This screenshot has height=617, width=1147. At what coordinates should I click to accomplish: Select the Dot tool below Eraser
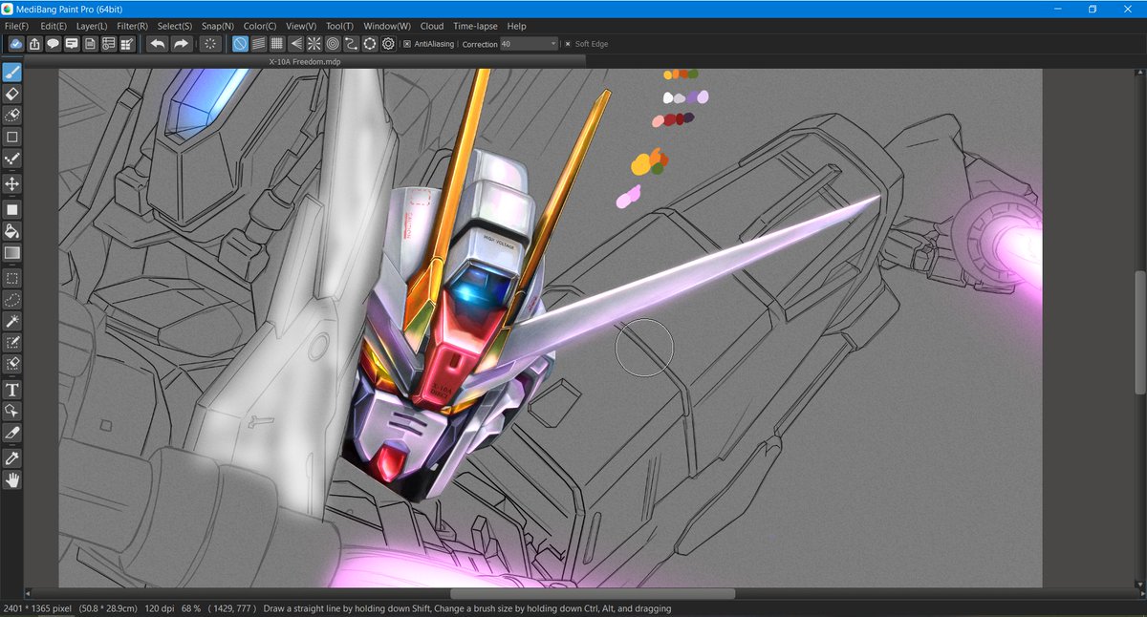click(x=12, y=116)
